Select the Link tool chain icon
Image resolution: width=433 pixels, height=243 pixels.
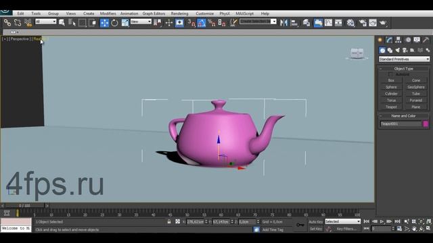[7, 22]
